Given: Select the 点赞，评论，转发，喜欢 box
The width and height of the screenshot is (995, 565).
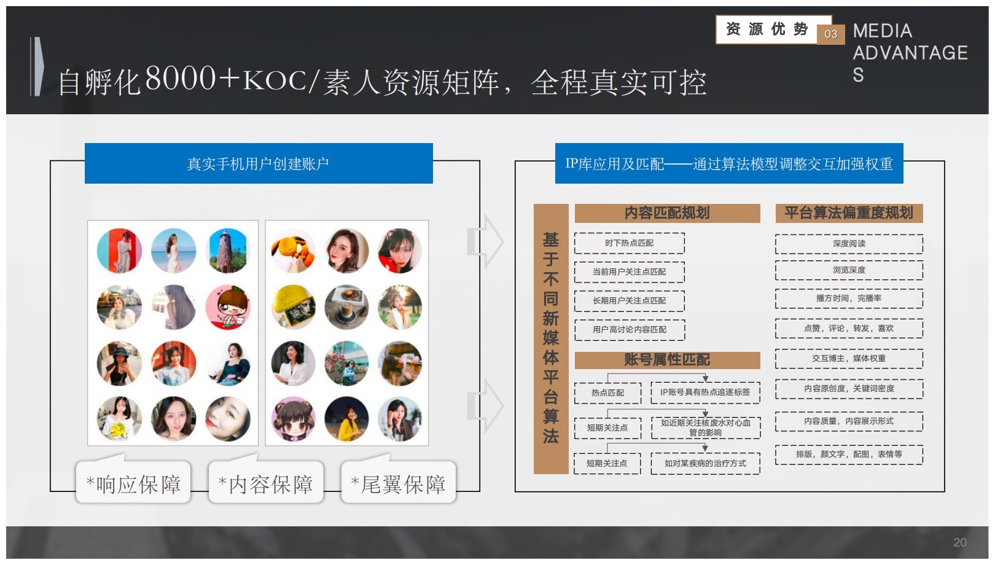Looking at the screenshot, I should tap(849, 329).
